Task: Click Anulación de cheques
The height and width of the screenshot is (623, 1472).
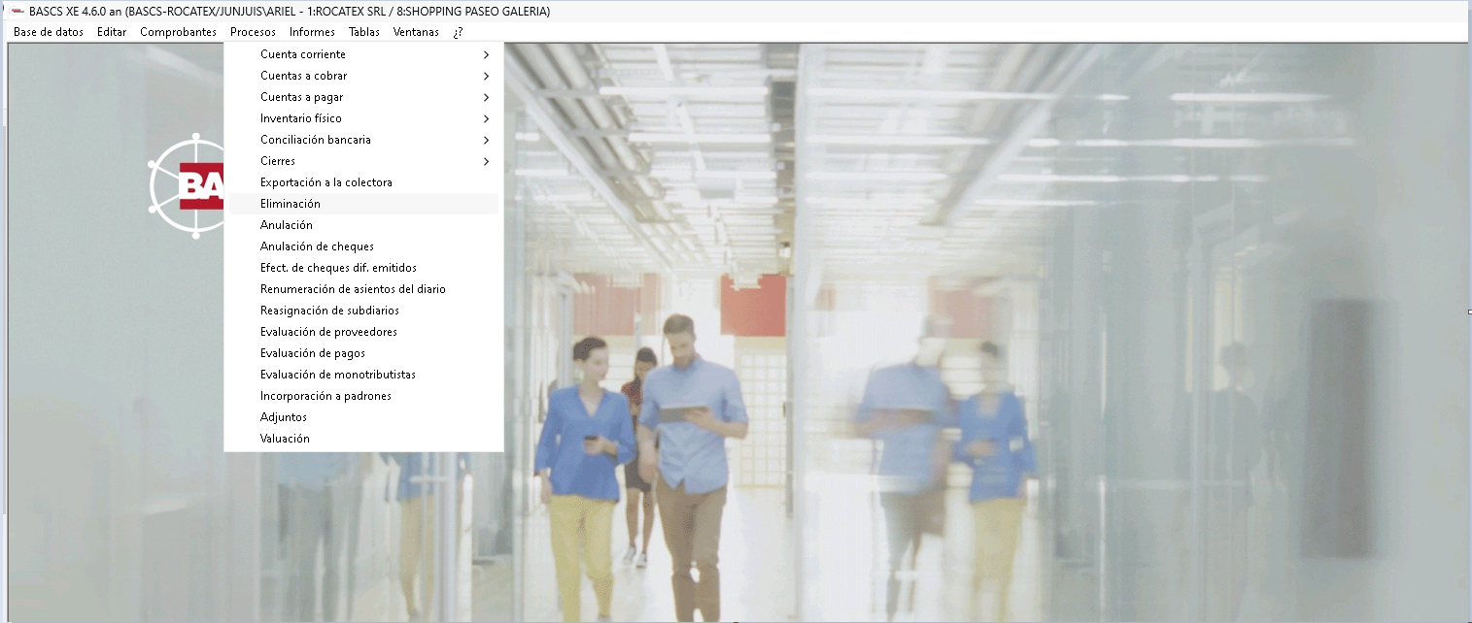Action: point(317,246)
